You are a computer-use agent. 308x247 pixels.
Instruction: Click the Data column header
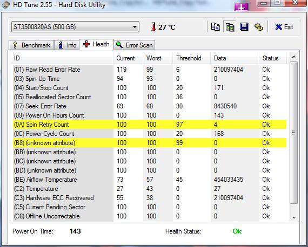[235, 58]
